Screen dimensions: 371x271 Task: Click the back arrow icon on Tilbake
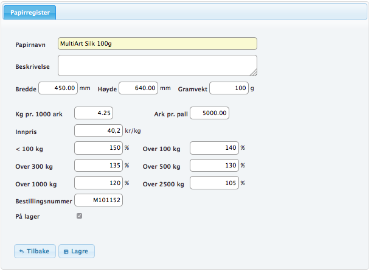tap(21, 251)
